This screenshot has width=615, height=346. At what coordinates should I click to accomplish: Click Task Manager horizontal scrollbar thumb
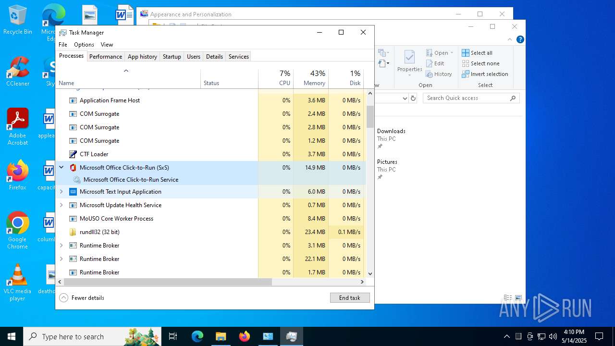click(168, 282)
